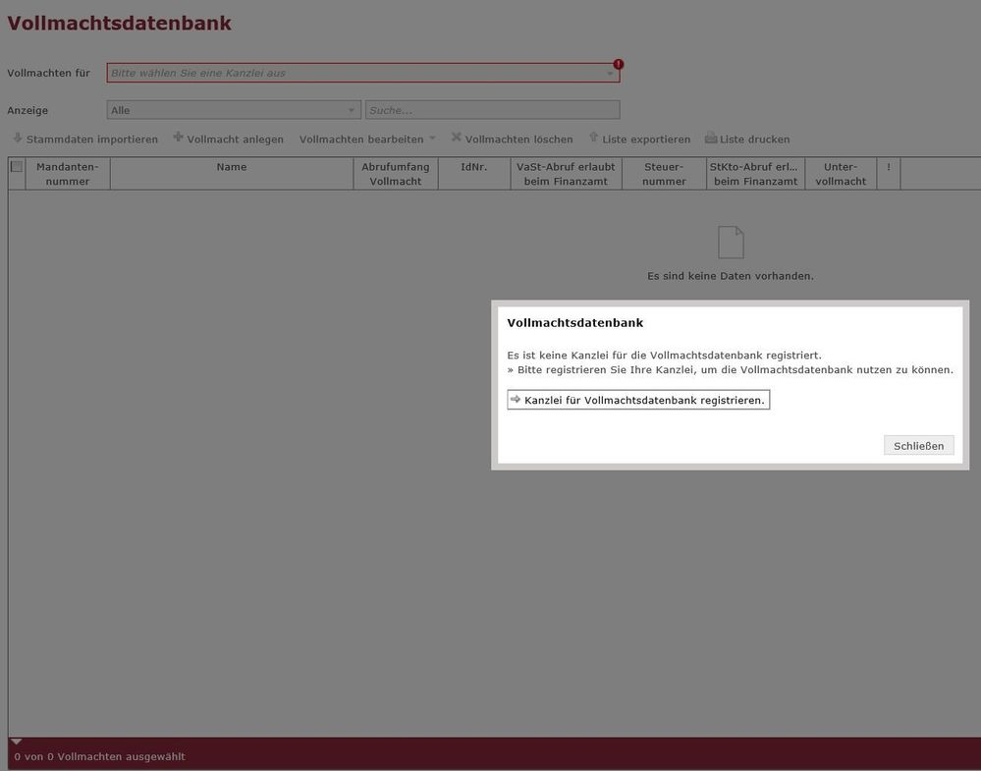Expand the bottom status bar triangle
981x771 pixels.
click(x=17, y=742)
